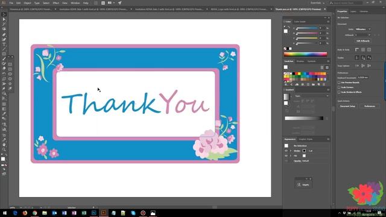
Task: Click the Preferences quick action button
Action: [370, 106]
